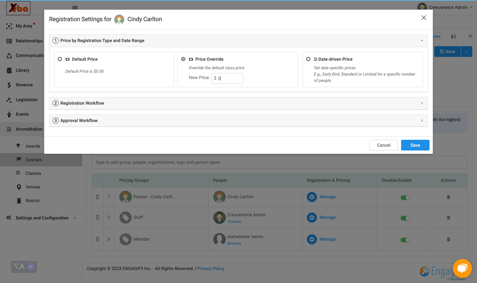Click the hamburger menu icon in header
The height and width of the screenshot is (283, 477).
[75, 8]
